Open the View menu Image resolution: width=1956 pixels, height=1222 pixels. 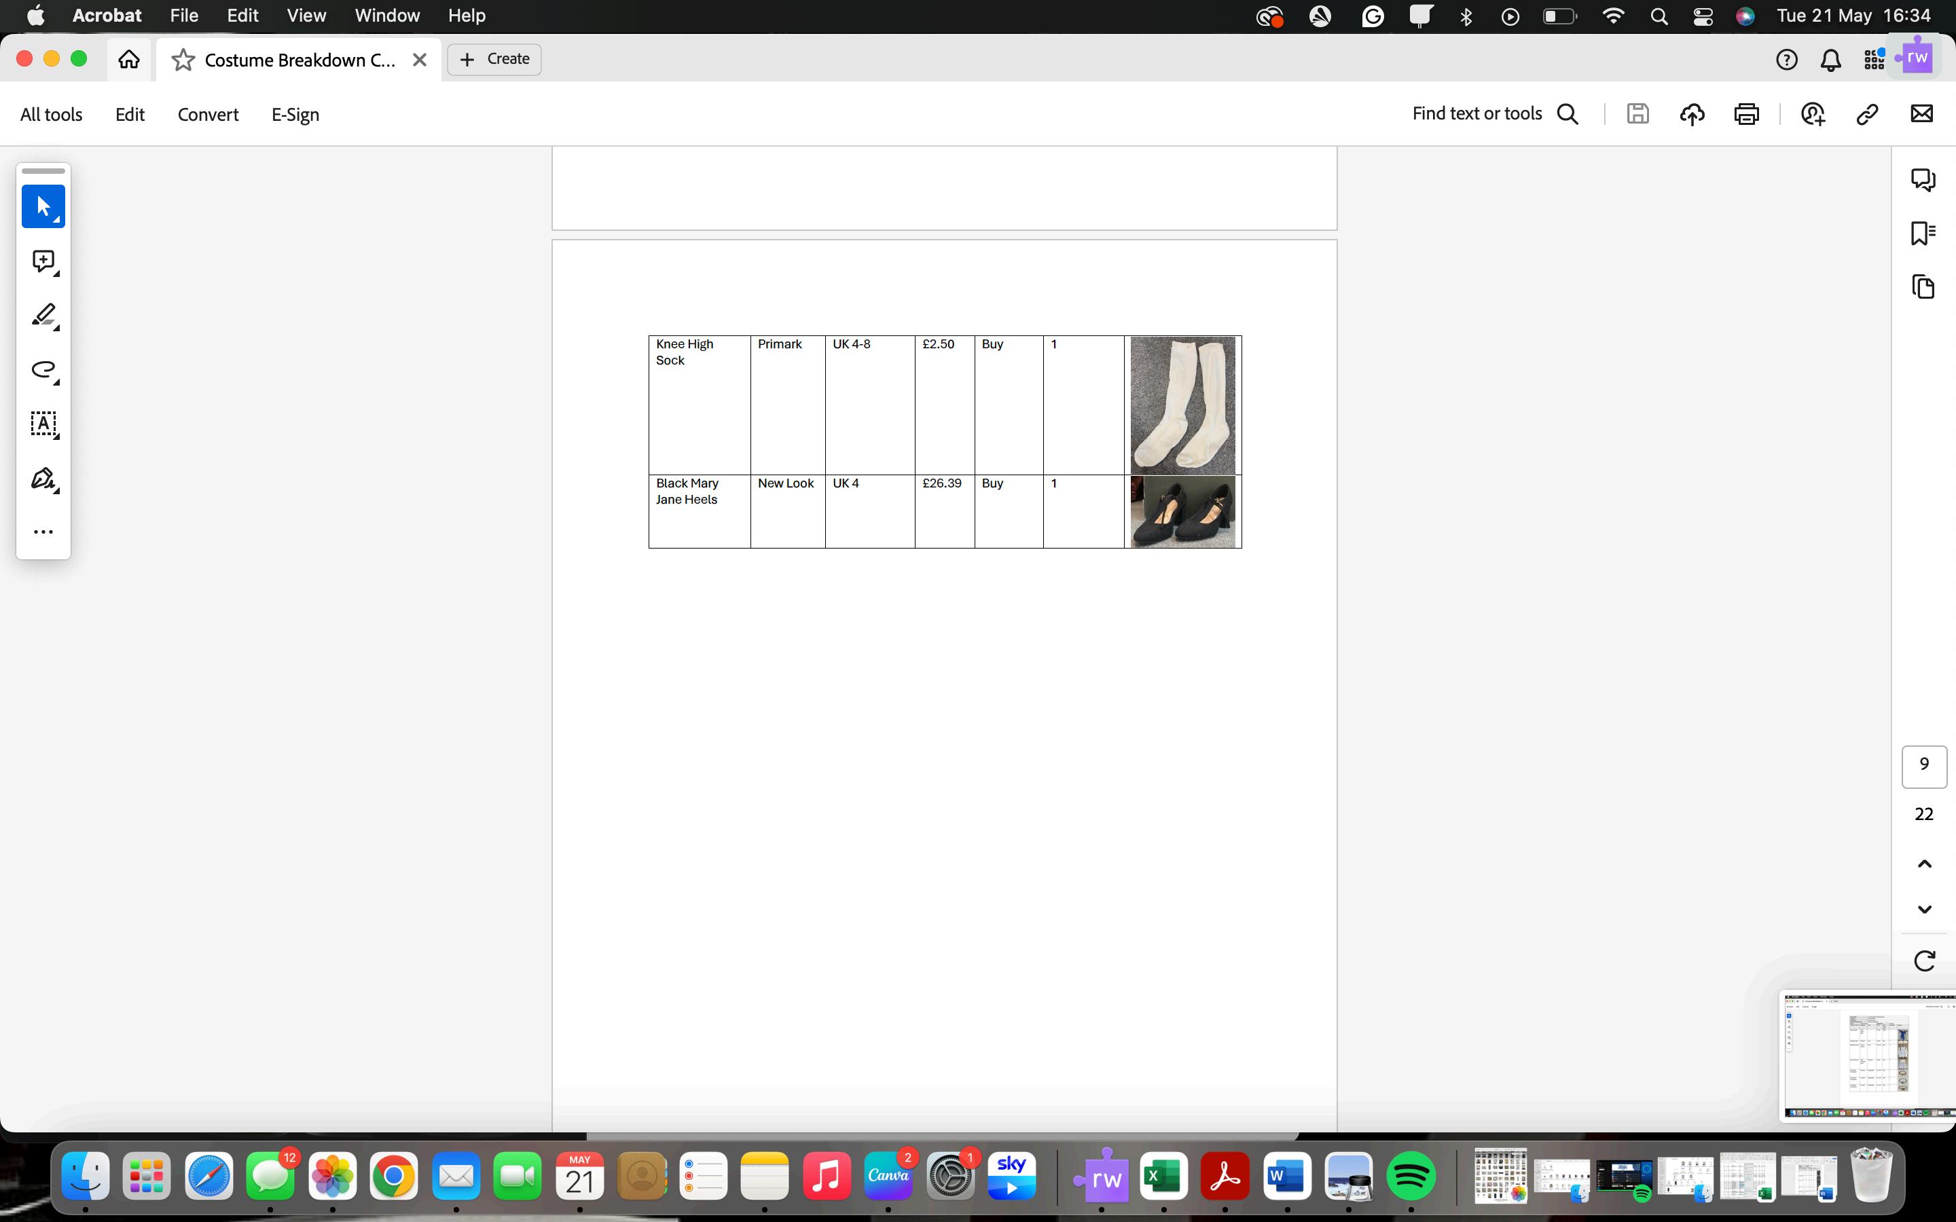click(x=306, y=16)
